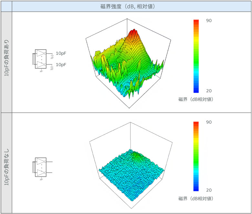Click the inverter circuit diagram without loads
This screenshot has height=214, width=252.
pos(42,169)
